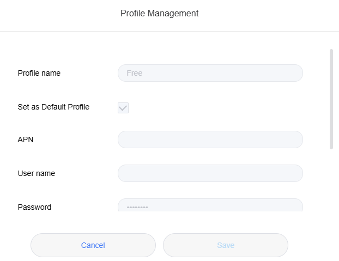Click the Password label text

34,207
